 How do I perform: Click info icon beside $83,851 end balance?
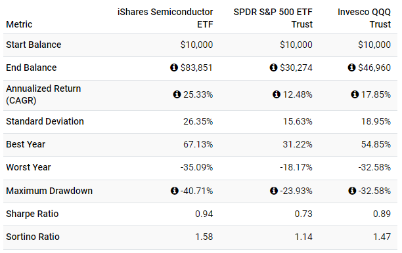174,68
